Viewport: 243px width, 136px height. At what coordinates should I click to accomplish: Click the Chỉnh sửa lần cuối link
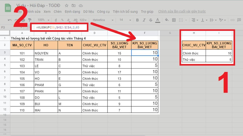pyautogui.click(x=182, y=11)
